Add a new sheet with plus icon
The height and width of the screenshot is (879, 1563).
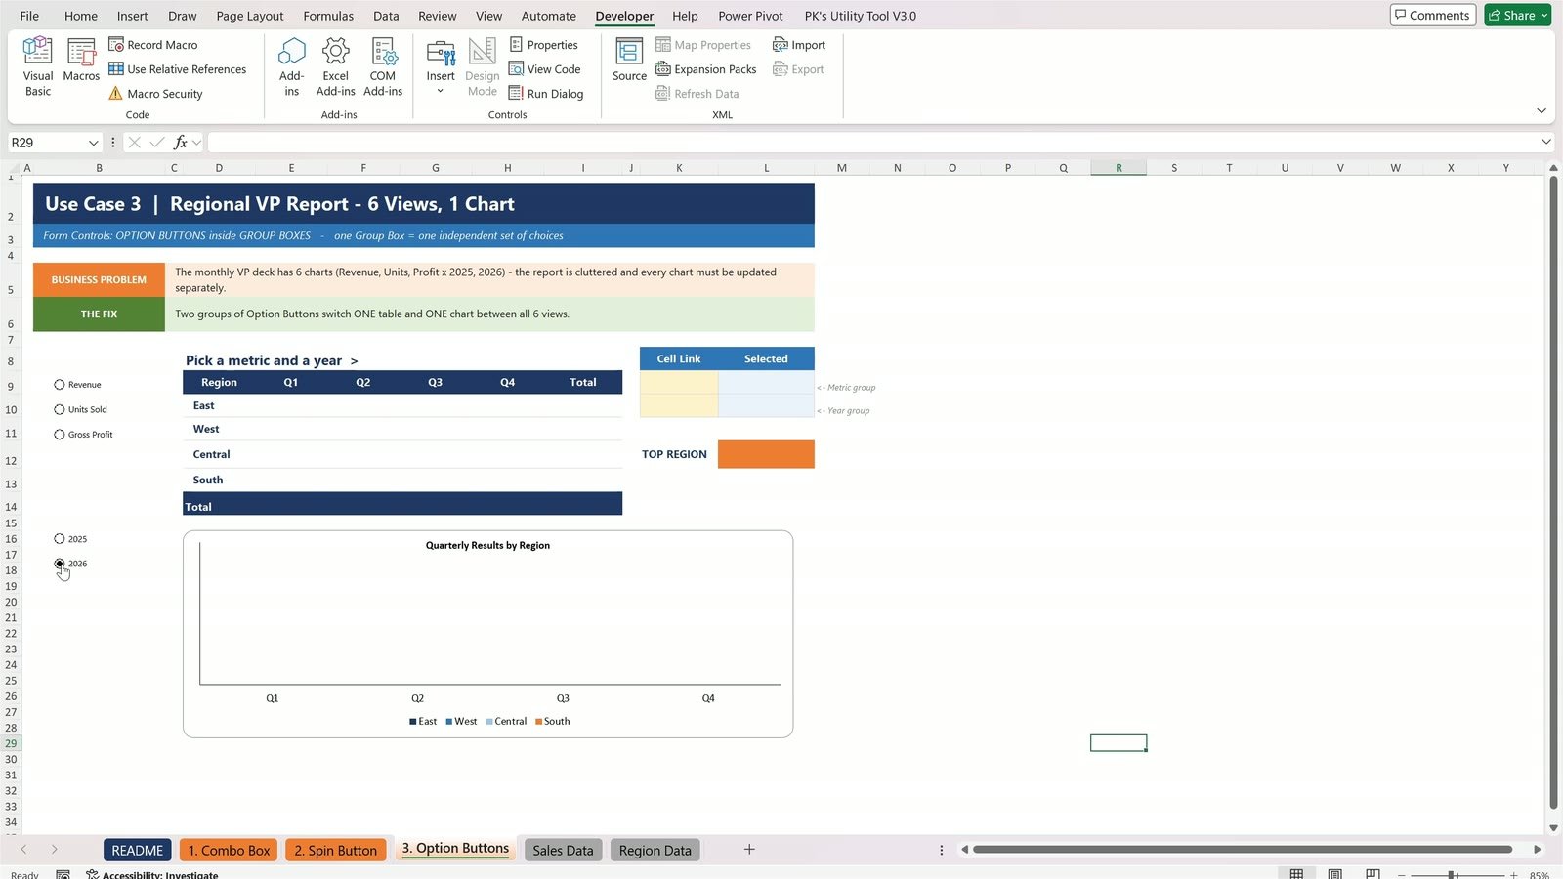[x=749, y=850]
